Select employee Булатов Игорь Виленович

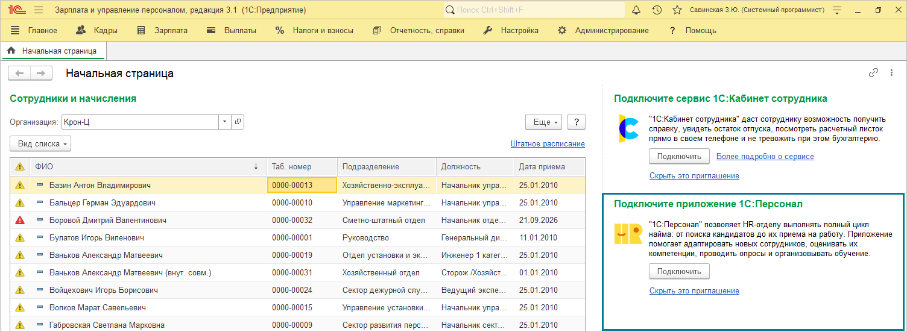(x=96, y=238)
